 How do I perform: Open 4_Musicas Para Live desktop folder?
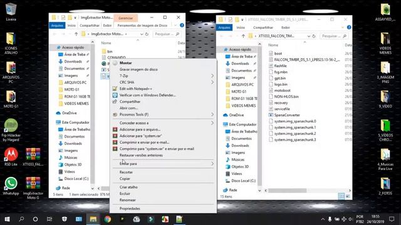(385, 159)
